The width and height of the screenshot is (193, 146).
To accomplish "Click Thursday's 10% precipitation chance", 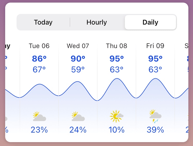I will (117, 129).
